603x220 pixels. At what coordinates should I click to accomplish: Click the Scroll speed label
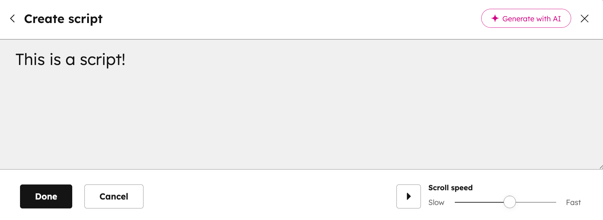pyautogui.click(x=450, y=188)
